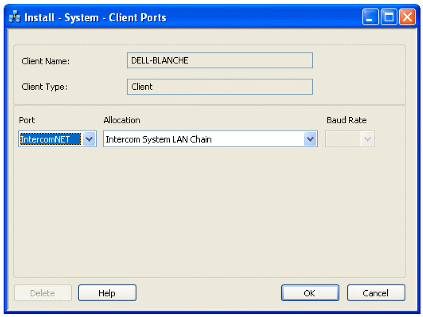Click the Client Type field showing Client
423x317 pixels.
point(219,87)
